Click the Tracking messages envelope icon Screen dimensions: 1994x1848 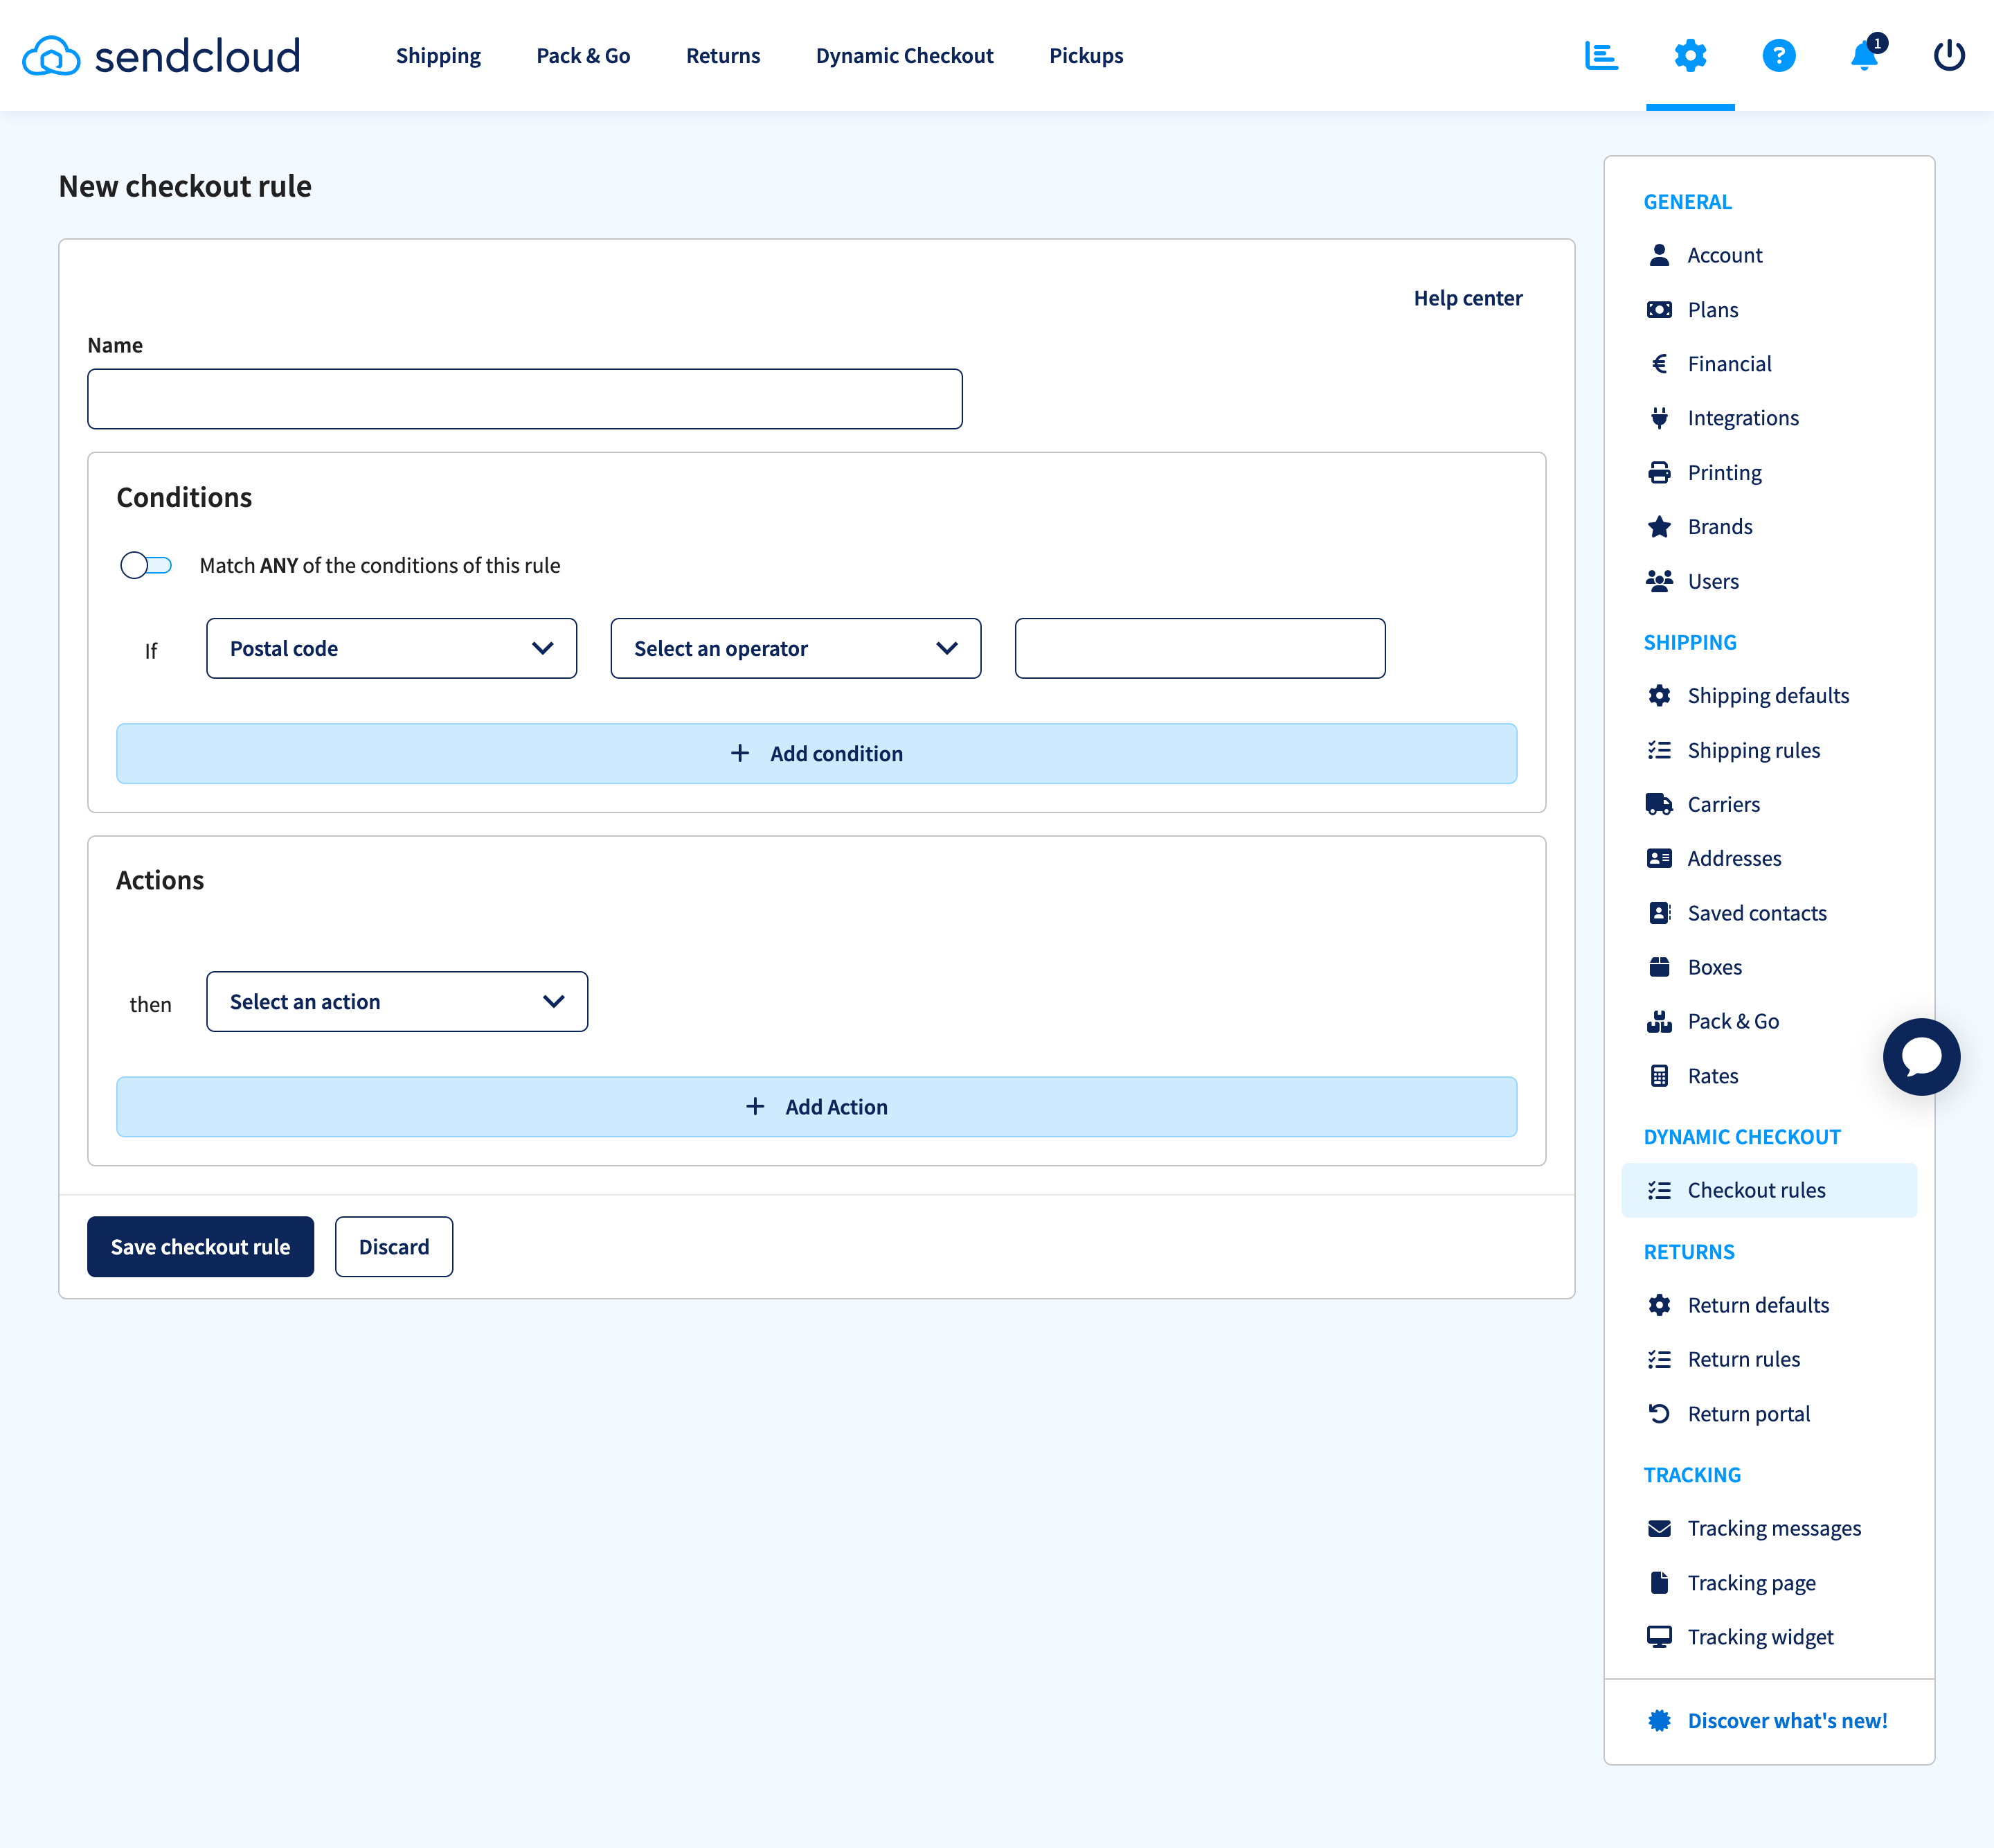click(1659, 1528)
